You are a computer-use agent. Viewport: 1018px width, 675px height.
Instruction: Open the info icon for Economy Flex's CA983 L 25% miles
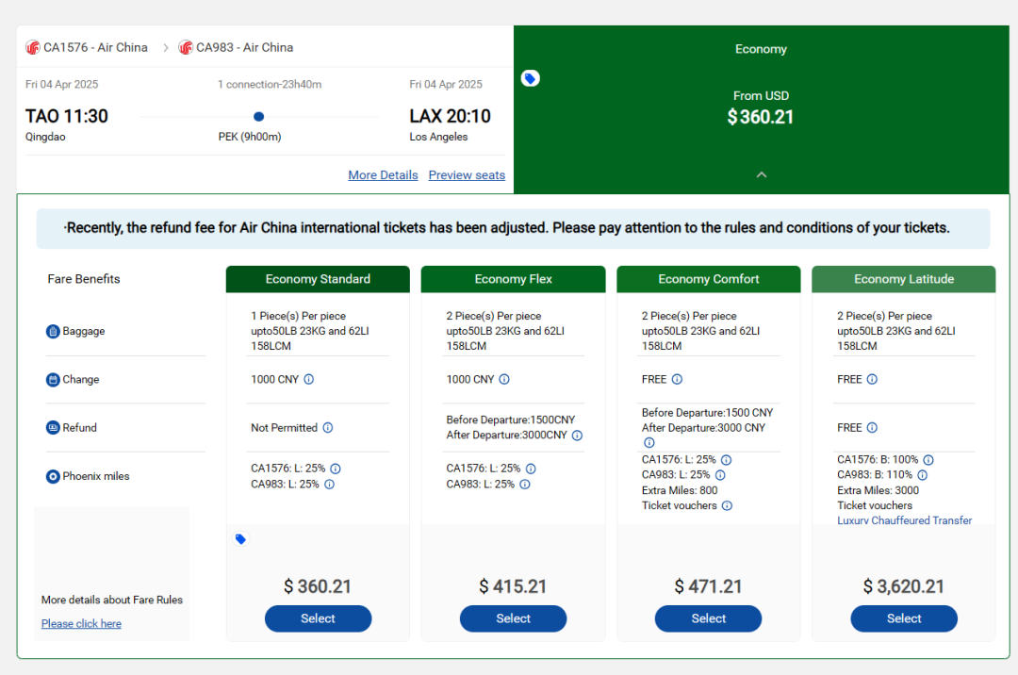pos(525,485)
